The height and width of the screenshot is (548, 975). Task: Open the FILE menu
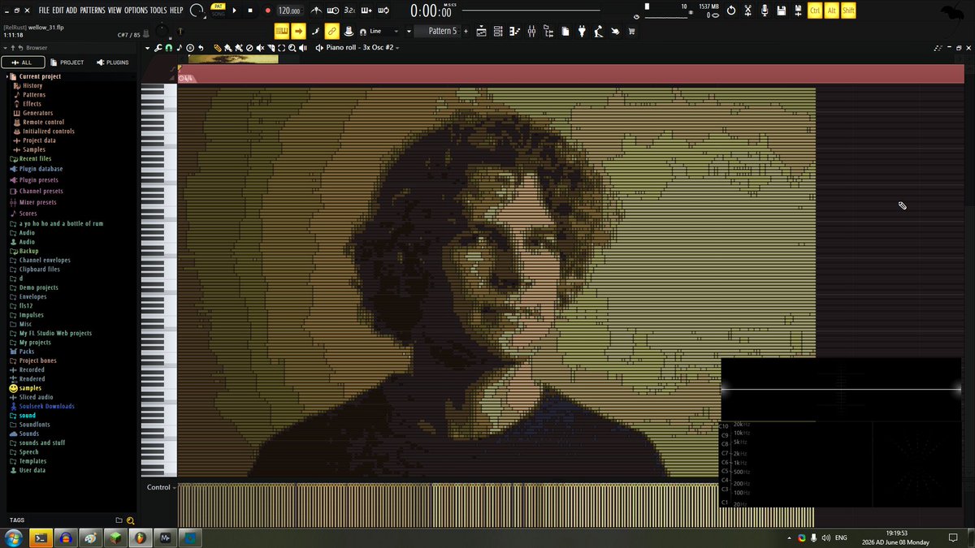click(44, 10)
